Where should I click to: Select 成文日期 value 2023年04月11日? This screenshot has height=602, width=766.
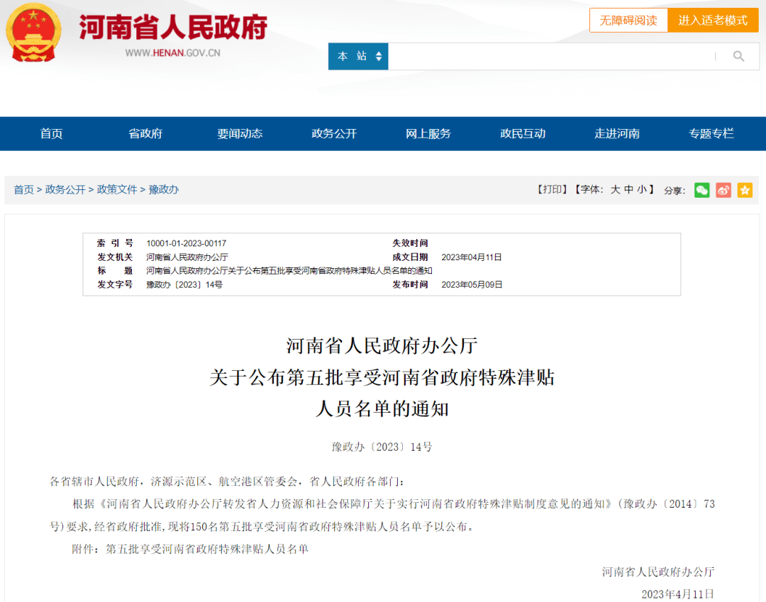tap(472, 257)
